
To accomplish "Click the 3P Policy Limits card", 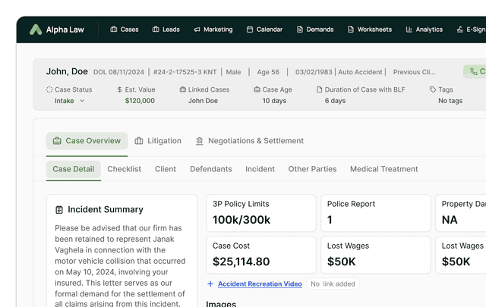I will [x=260, y=213].
